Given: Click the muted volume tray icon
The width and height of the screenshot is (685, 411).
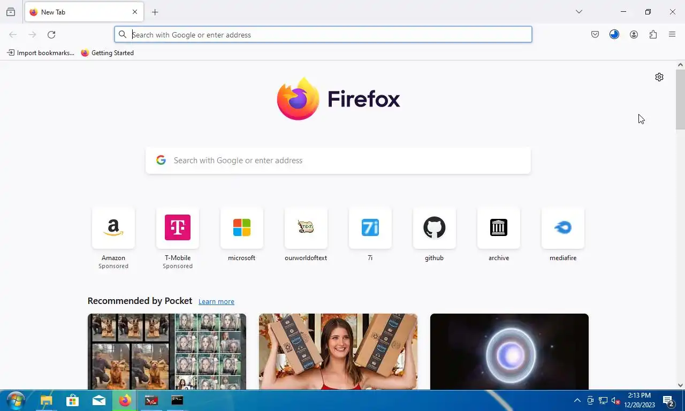Looking at the screenshot, I should pyautogui.click(x=615, y=400).
